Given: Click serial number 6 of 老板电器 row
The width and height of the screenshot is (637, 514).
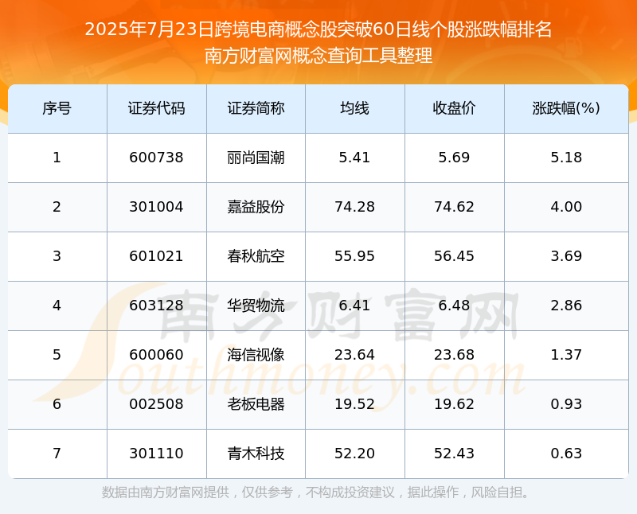Looking at the screenshot, I should point(57,404).
